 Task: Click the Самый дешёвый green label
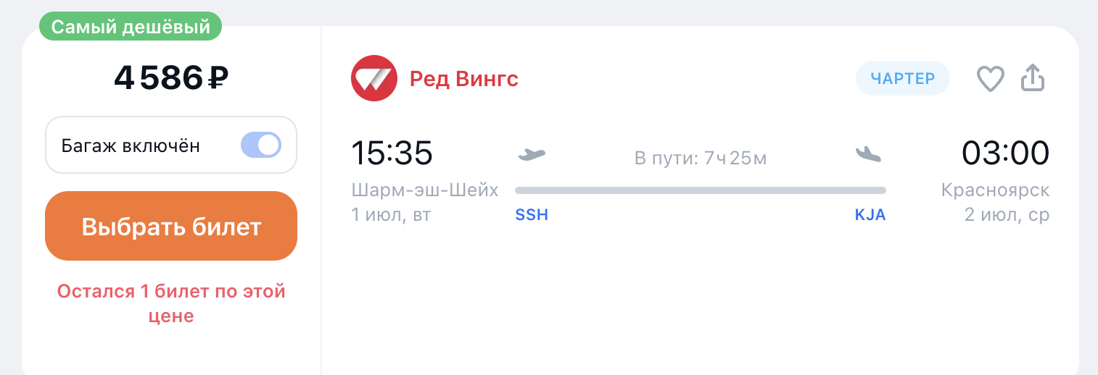coord(131,28)
